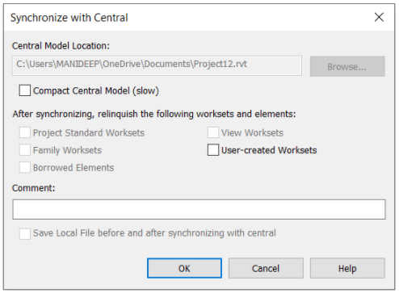Click the Cancel button
399x293 pixels.
266,268
